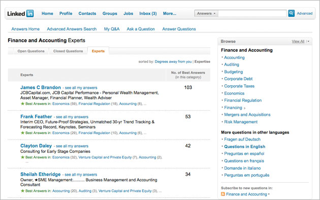Image resolution: width=320 pixels, height=200 pixels.
Task: Browse the Auditing category
Action: [232, 64]
